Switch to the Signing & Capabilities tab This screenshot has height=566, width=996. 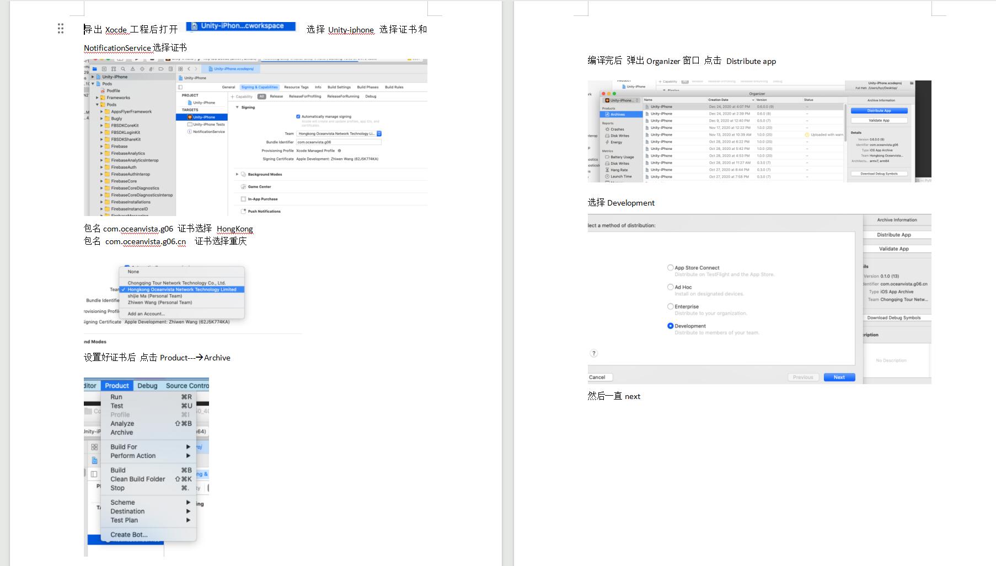pyautogui.click(x=260, y=87)
